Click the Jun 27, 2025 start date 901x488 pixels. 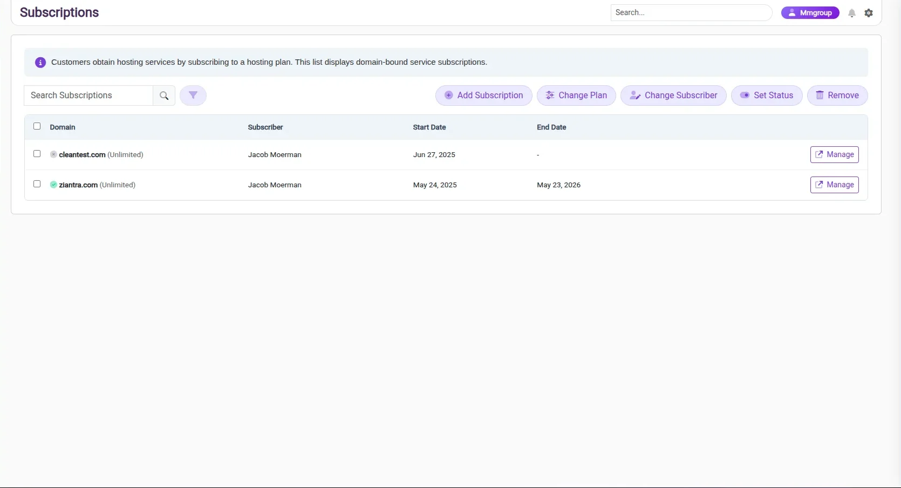point(434,154)
